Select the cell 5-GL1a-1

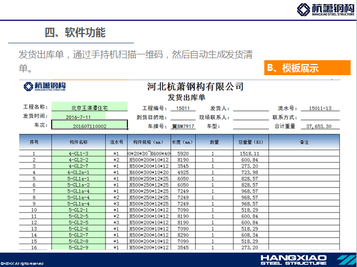coord(78,179)
